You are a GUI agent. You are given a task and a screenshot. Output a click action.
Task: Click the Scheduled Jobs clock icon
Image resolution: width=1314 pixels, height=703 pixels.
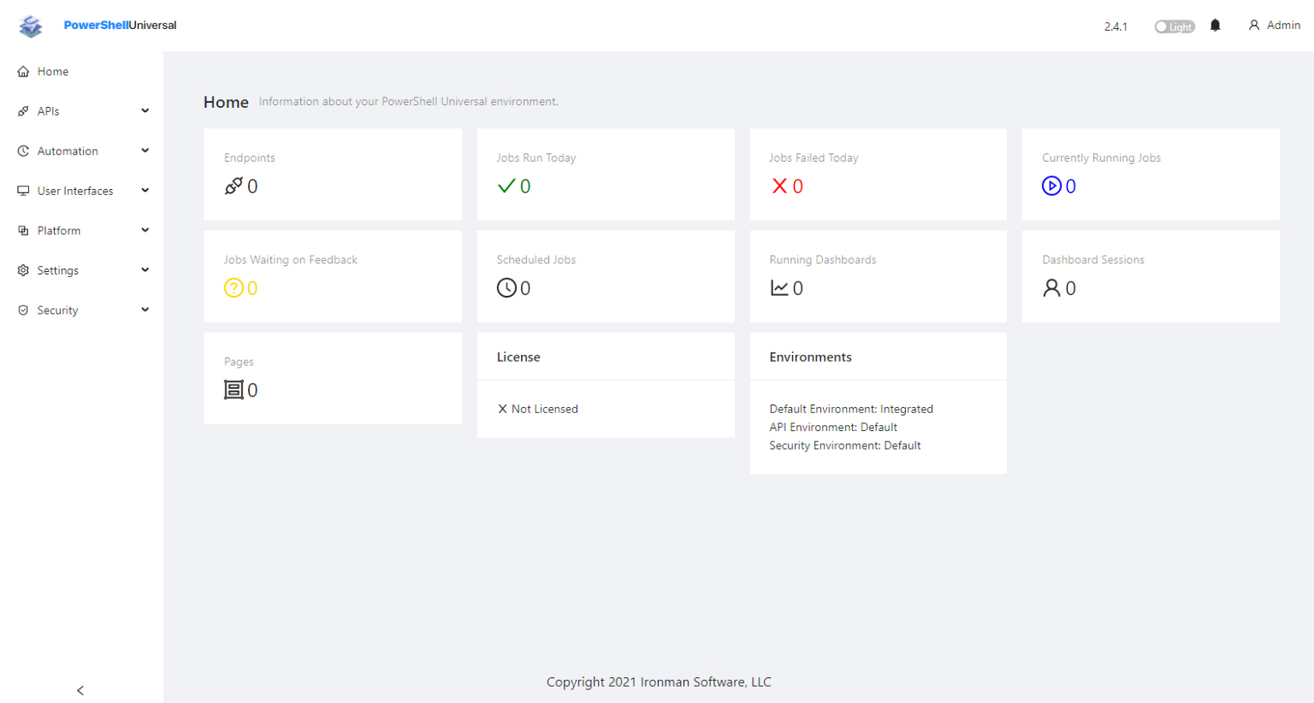pos(505,287)
